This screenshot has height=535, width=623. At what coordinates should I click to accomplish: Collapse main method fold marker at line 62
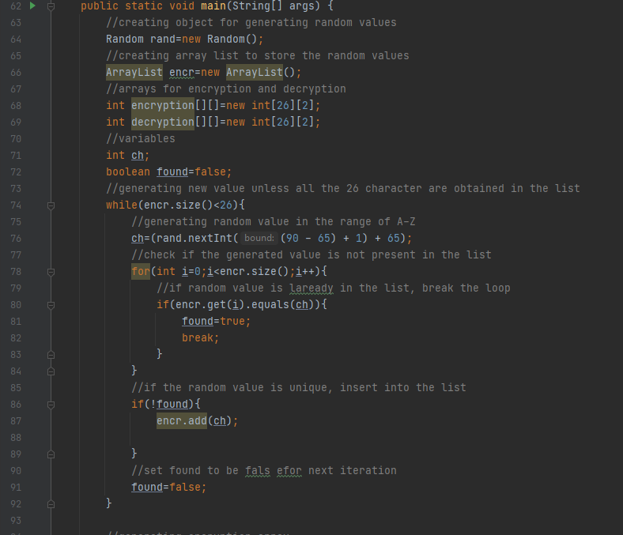pyautogui.click(x=51, y=6)
